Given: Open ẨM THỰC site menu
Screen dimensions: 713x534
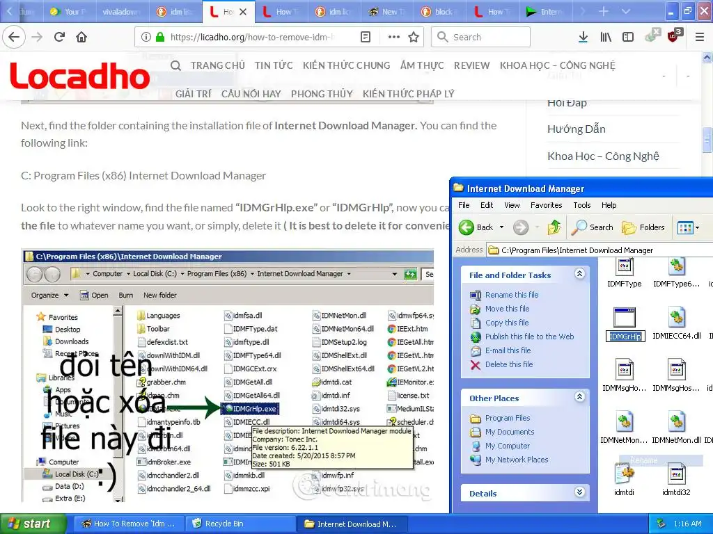Looking at the screenshot, I should (x=422, y=65).
